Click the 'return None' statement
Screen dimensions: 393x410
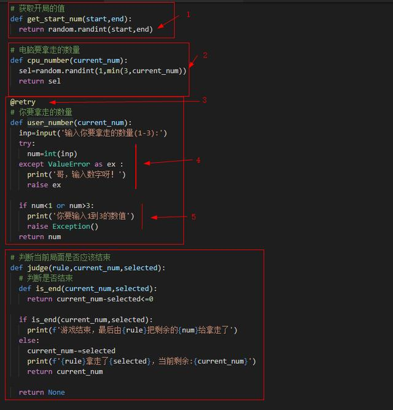pos(42,392)
